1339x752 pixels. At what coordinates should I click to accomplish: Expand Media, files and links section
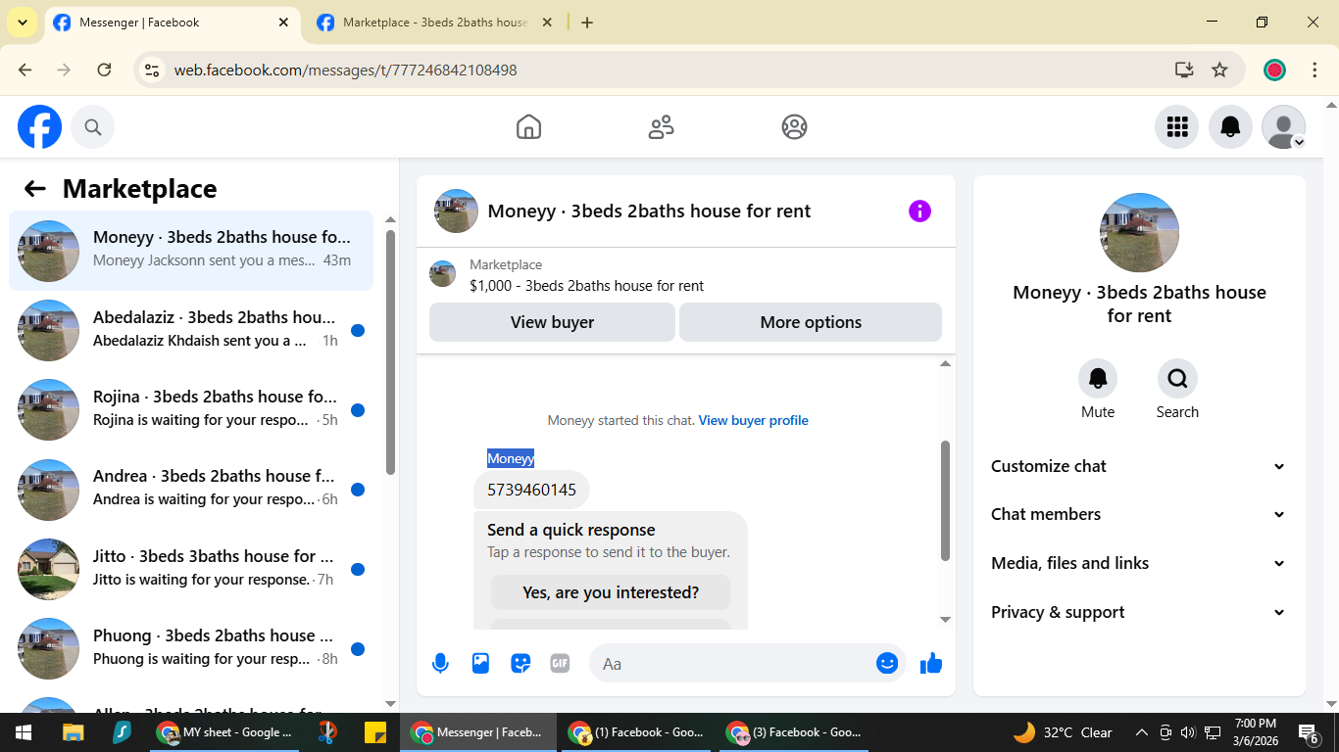1138,563
